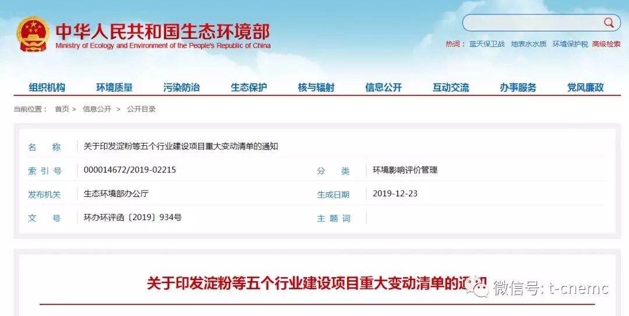
Task: Click the WeChat logo icon watermark
Action: click(x=480, y=288)
